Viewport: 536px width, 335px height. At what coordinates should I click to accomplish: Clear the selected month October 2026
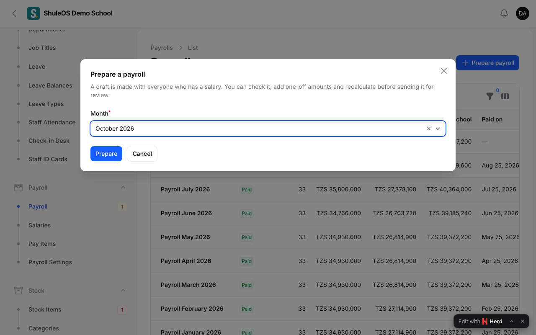click(429, 129)
